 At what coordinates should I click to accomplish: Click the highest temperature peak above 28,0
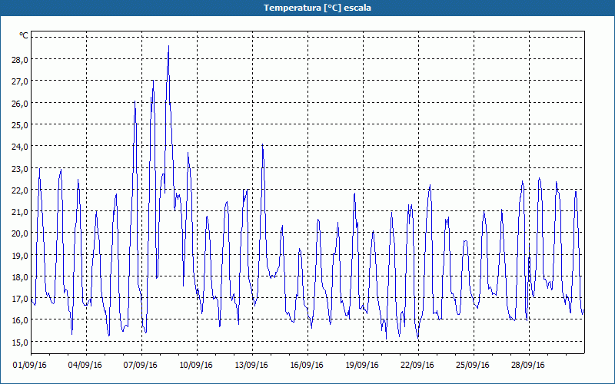point(168,46)
